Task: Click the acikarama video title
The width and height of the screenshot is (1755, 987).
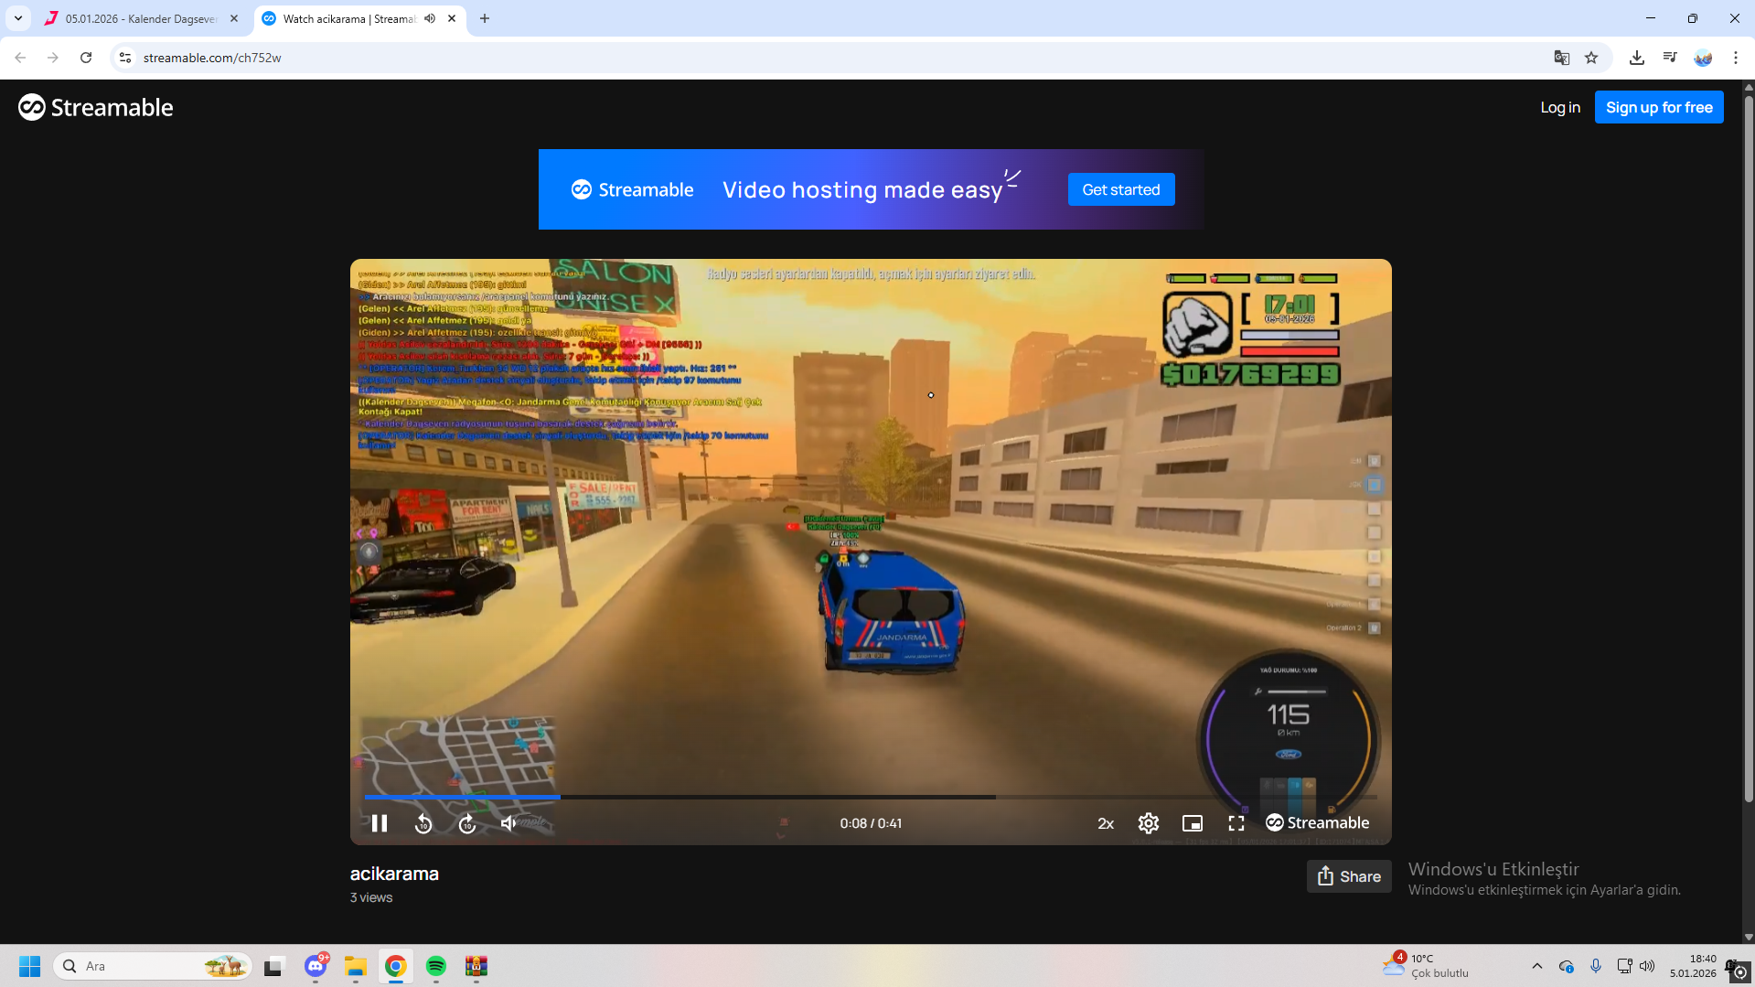Action: point(394,874)
